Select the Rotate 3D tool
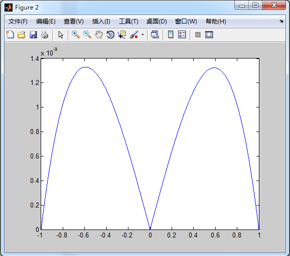 pyautogui.click(x=110, y=34)
